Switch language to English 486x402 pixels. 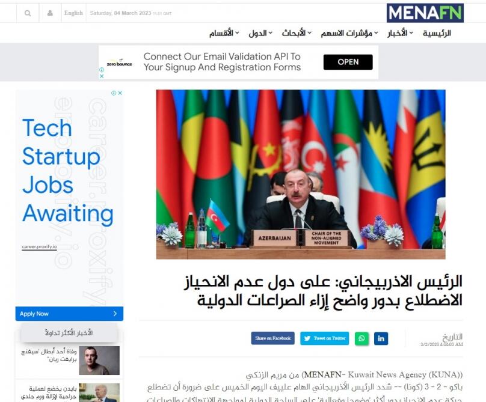pyautogui.click(x=73, y=13)
